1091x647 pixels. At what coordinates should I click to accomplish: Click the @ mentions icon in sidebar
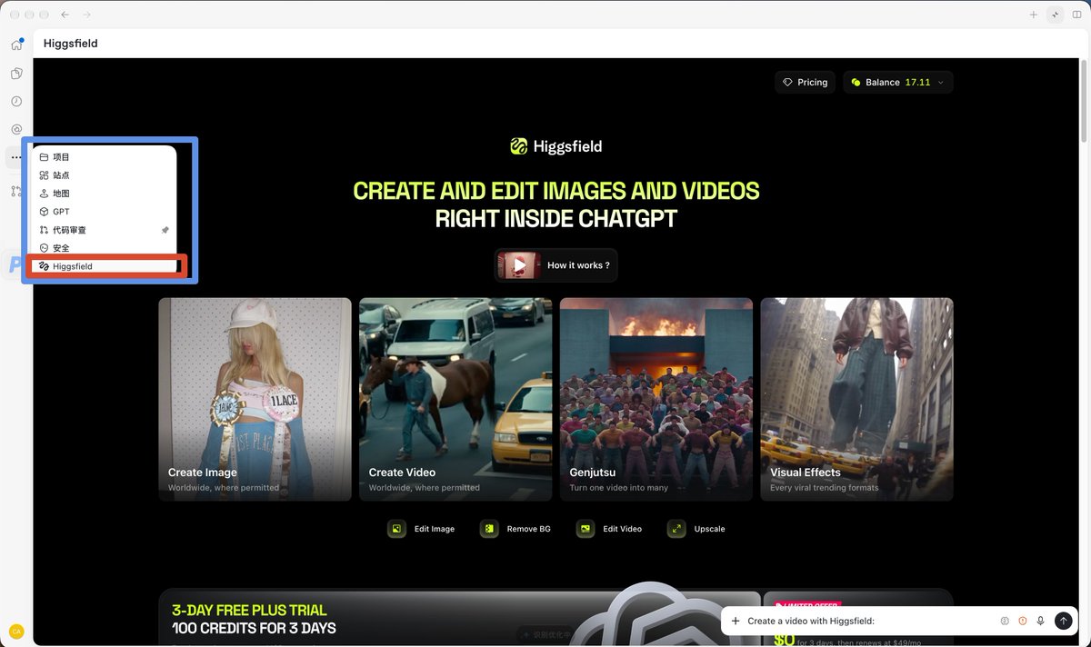16,129
